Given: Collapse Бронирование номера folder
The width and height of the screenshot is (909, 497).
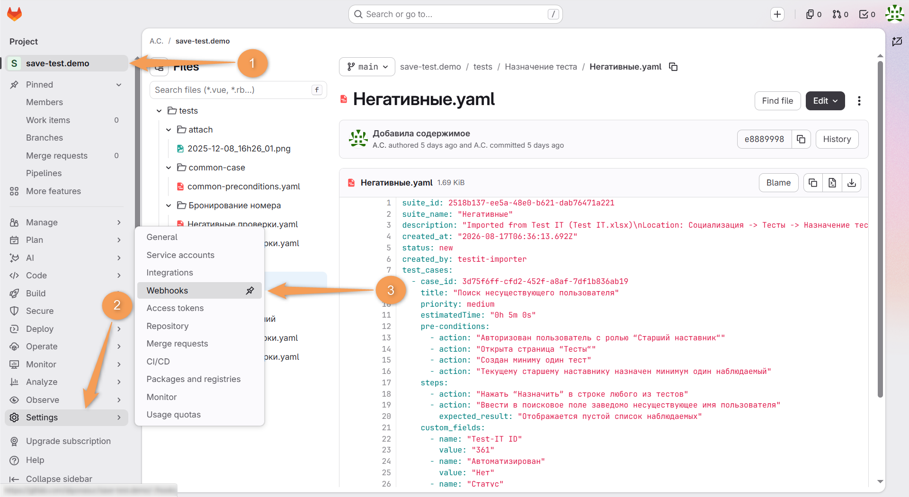Looking at the screenshot, I should (x=169, y=205).
